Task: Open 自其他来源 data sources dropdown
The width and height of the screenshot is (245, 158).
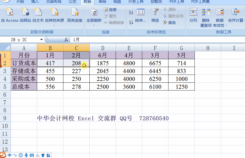Action: click(54, 17)
